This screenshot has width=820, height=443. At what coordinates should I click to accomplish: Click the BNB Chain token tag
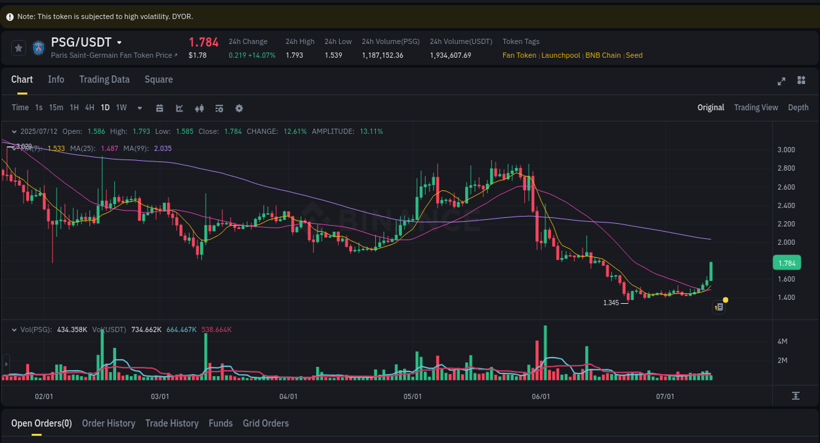[x=603, y=55]
